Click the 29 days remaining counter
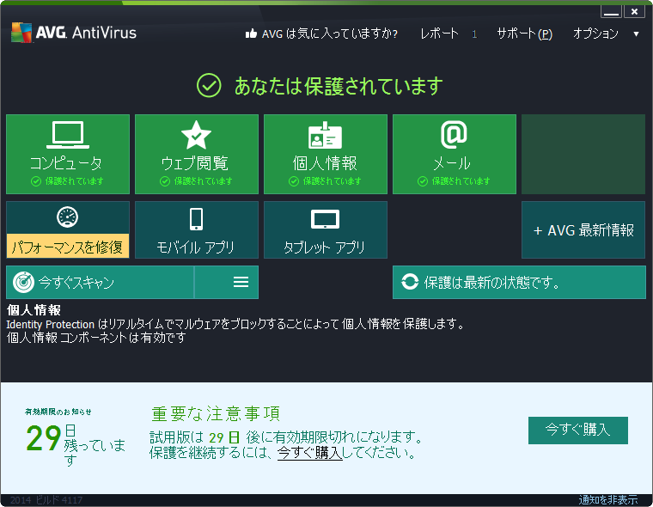 pyautogui.click(x=43, y=438)
